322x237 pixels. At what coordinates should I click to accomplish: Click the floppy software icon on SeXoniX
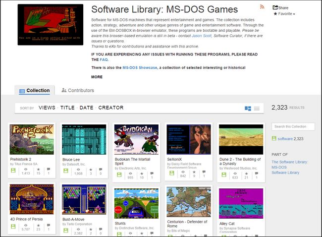click(172, 173)
